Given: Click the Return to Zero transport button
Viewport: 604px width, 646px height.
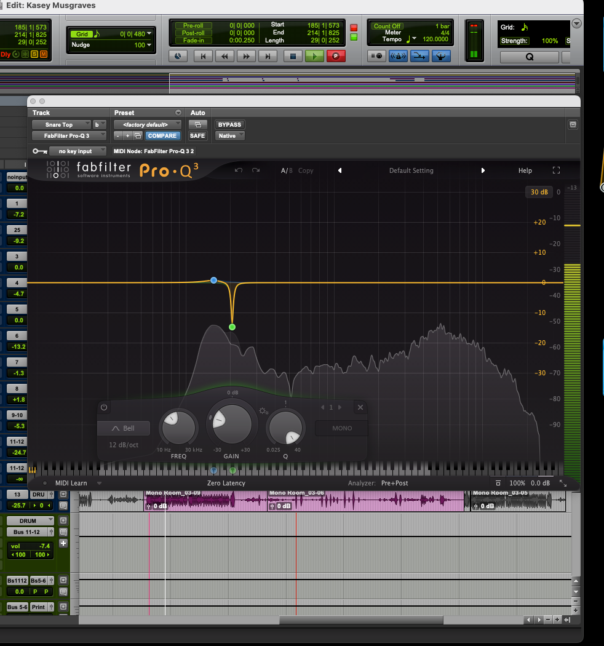Looking at the screenshot, I should click(203, 56).
